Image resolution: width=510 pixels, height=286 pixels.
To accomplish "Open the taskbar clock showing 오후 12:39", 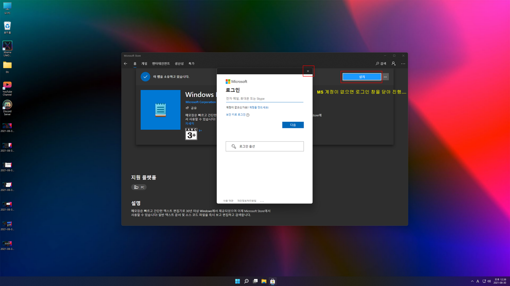I will [x=500, y=281].
